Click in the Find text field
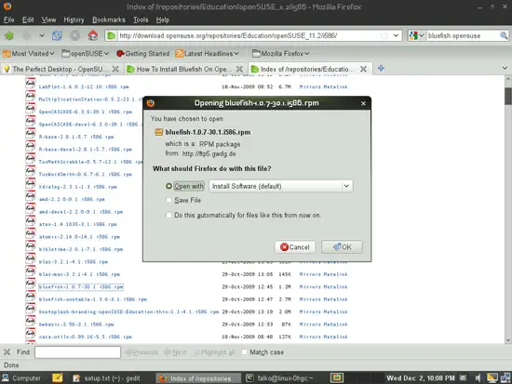 [x=77, y=352]
